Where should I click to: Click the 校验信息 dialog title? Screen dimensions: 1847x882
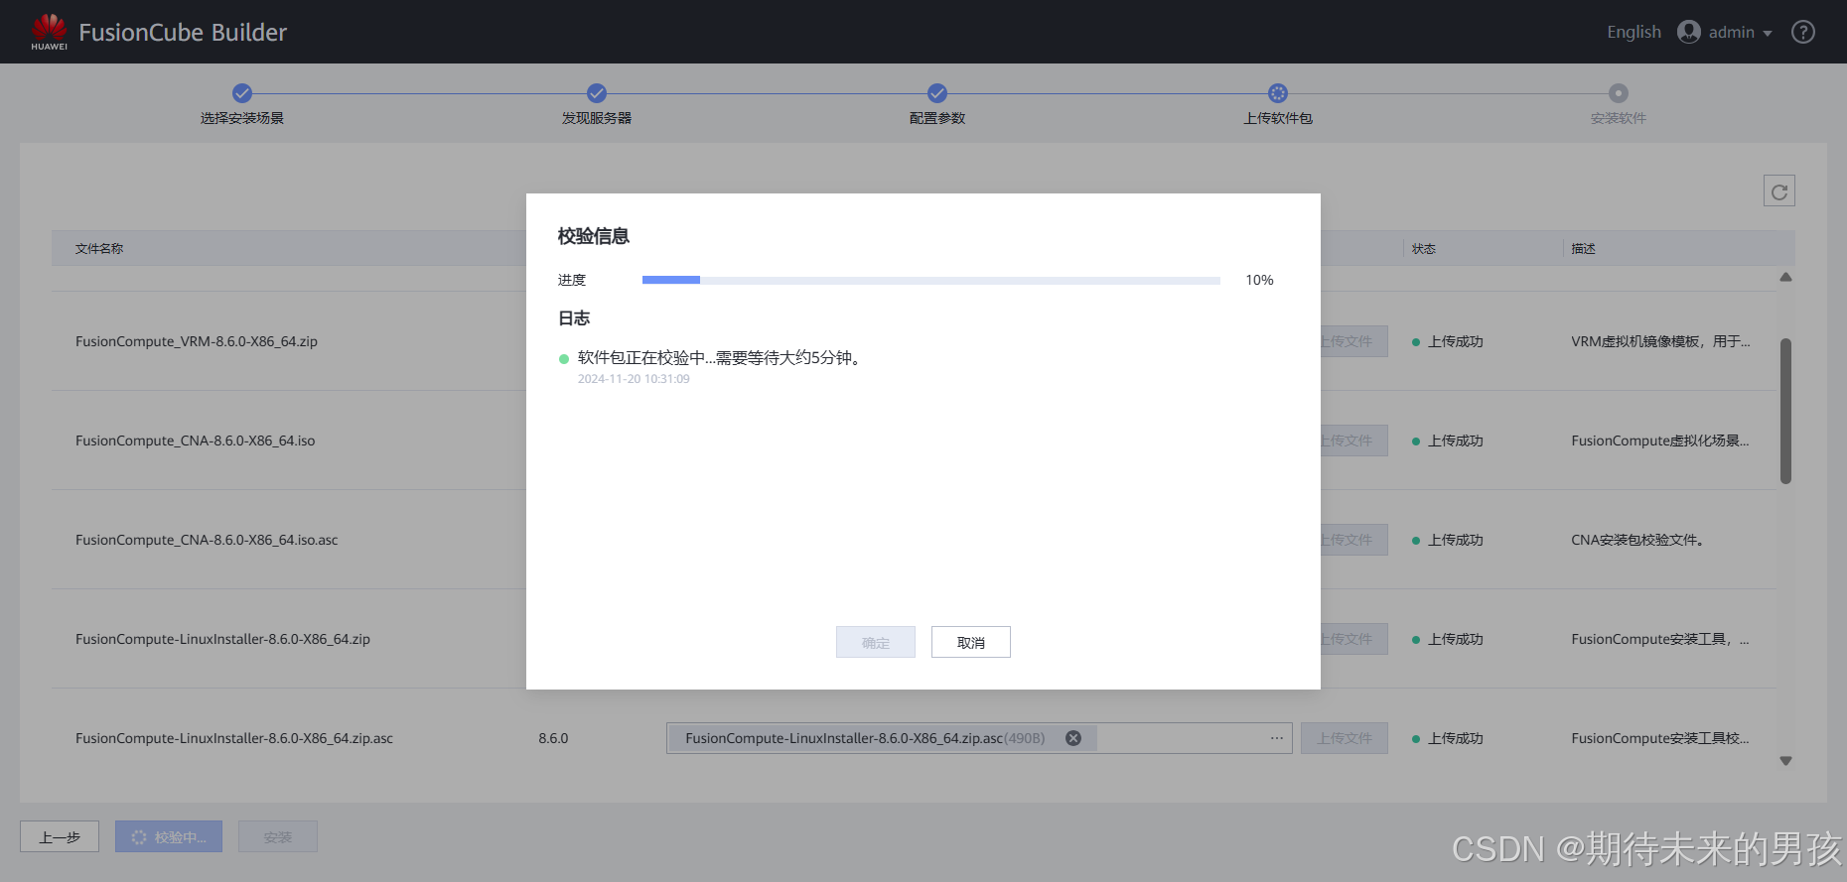(x=594, y=236)
